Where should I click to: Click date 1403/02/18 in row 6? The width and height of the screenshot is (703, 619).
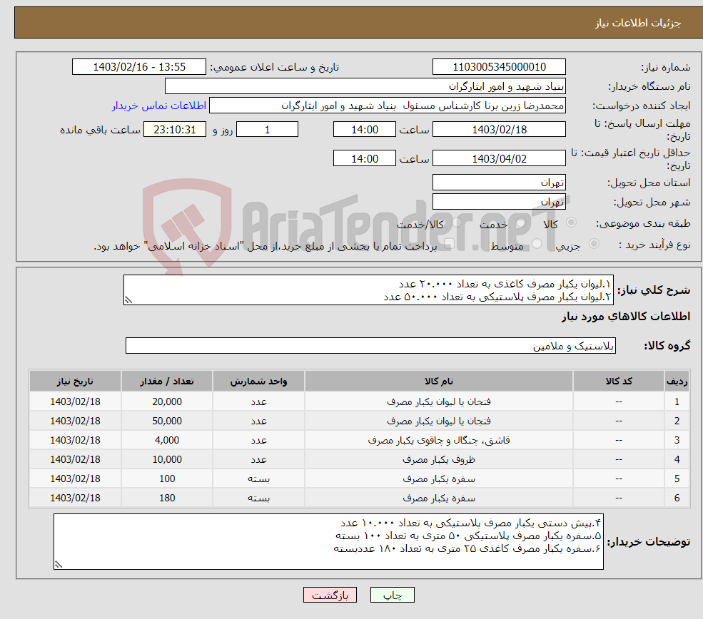tap(75, 498)
